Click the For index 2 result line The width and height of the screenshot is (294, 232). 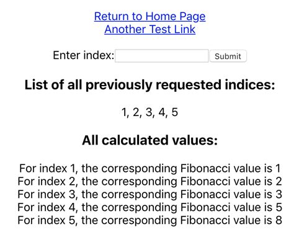(149, 181)
